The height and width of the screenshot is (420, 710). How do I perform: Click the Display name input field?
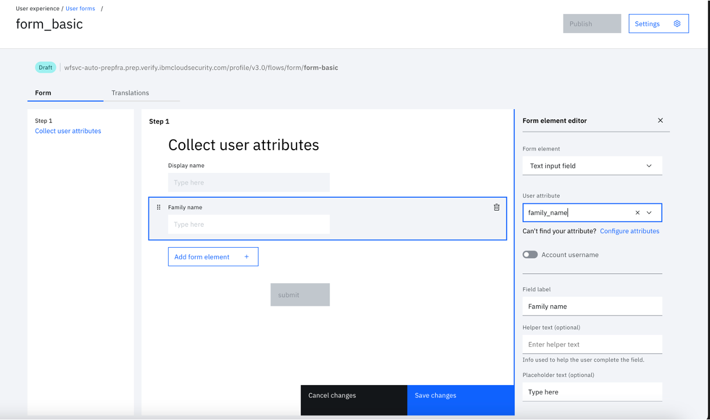click(x=249, y=183)
